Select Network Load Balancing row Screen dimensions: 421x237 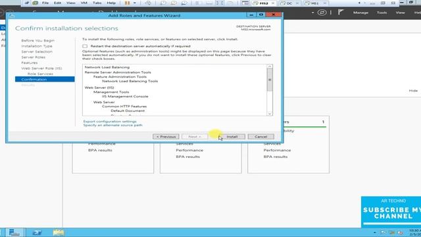coord(107,67)
